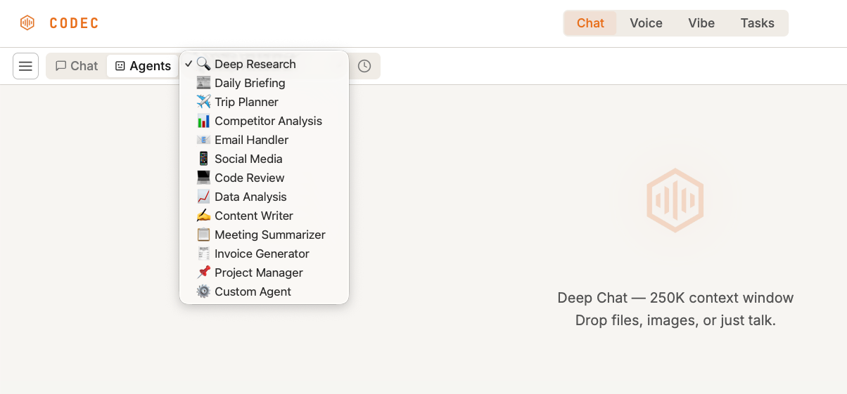Select Data Analysis agent
The image size is (847, 394).
[264, 197]
